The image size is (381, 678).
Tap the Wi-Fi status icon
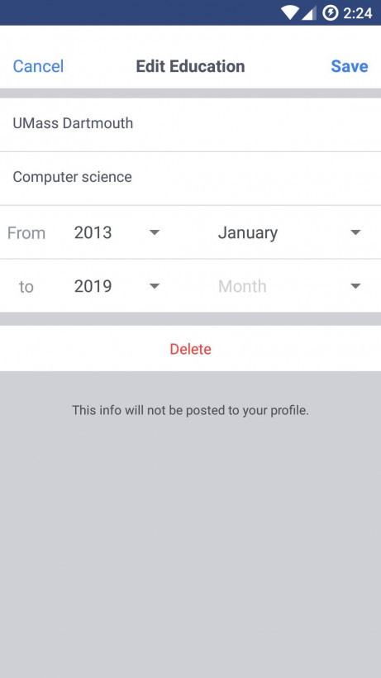pyautogui.click(x=289, y=12)
